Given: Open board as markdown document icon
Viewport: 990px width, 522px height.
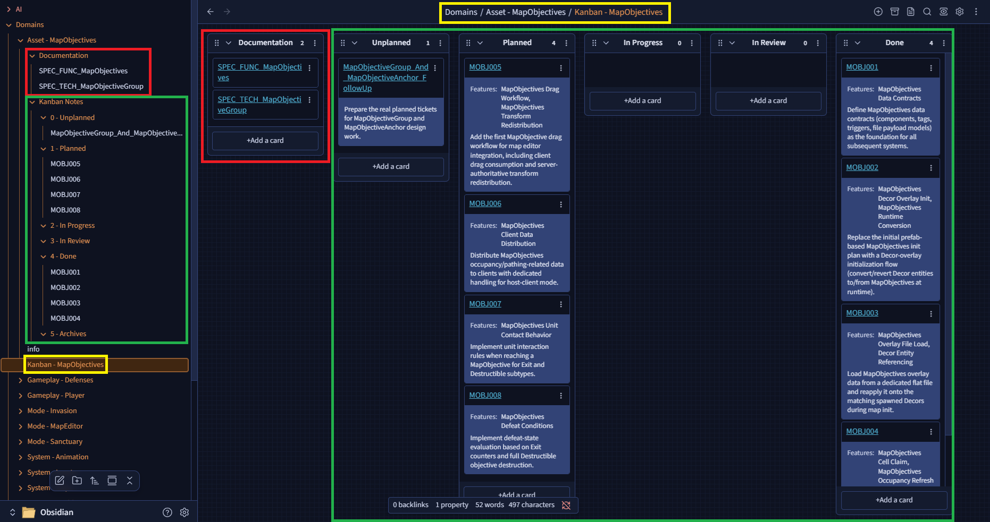Looking at the screenshot, I should click(911, 12).
